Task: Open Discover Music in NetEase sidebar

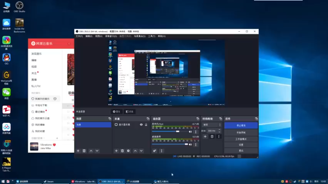Action: (x=36, y=54)
